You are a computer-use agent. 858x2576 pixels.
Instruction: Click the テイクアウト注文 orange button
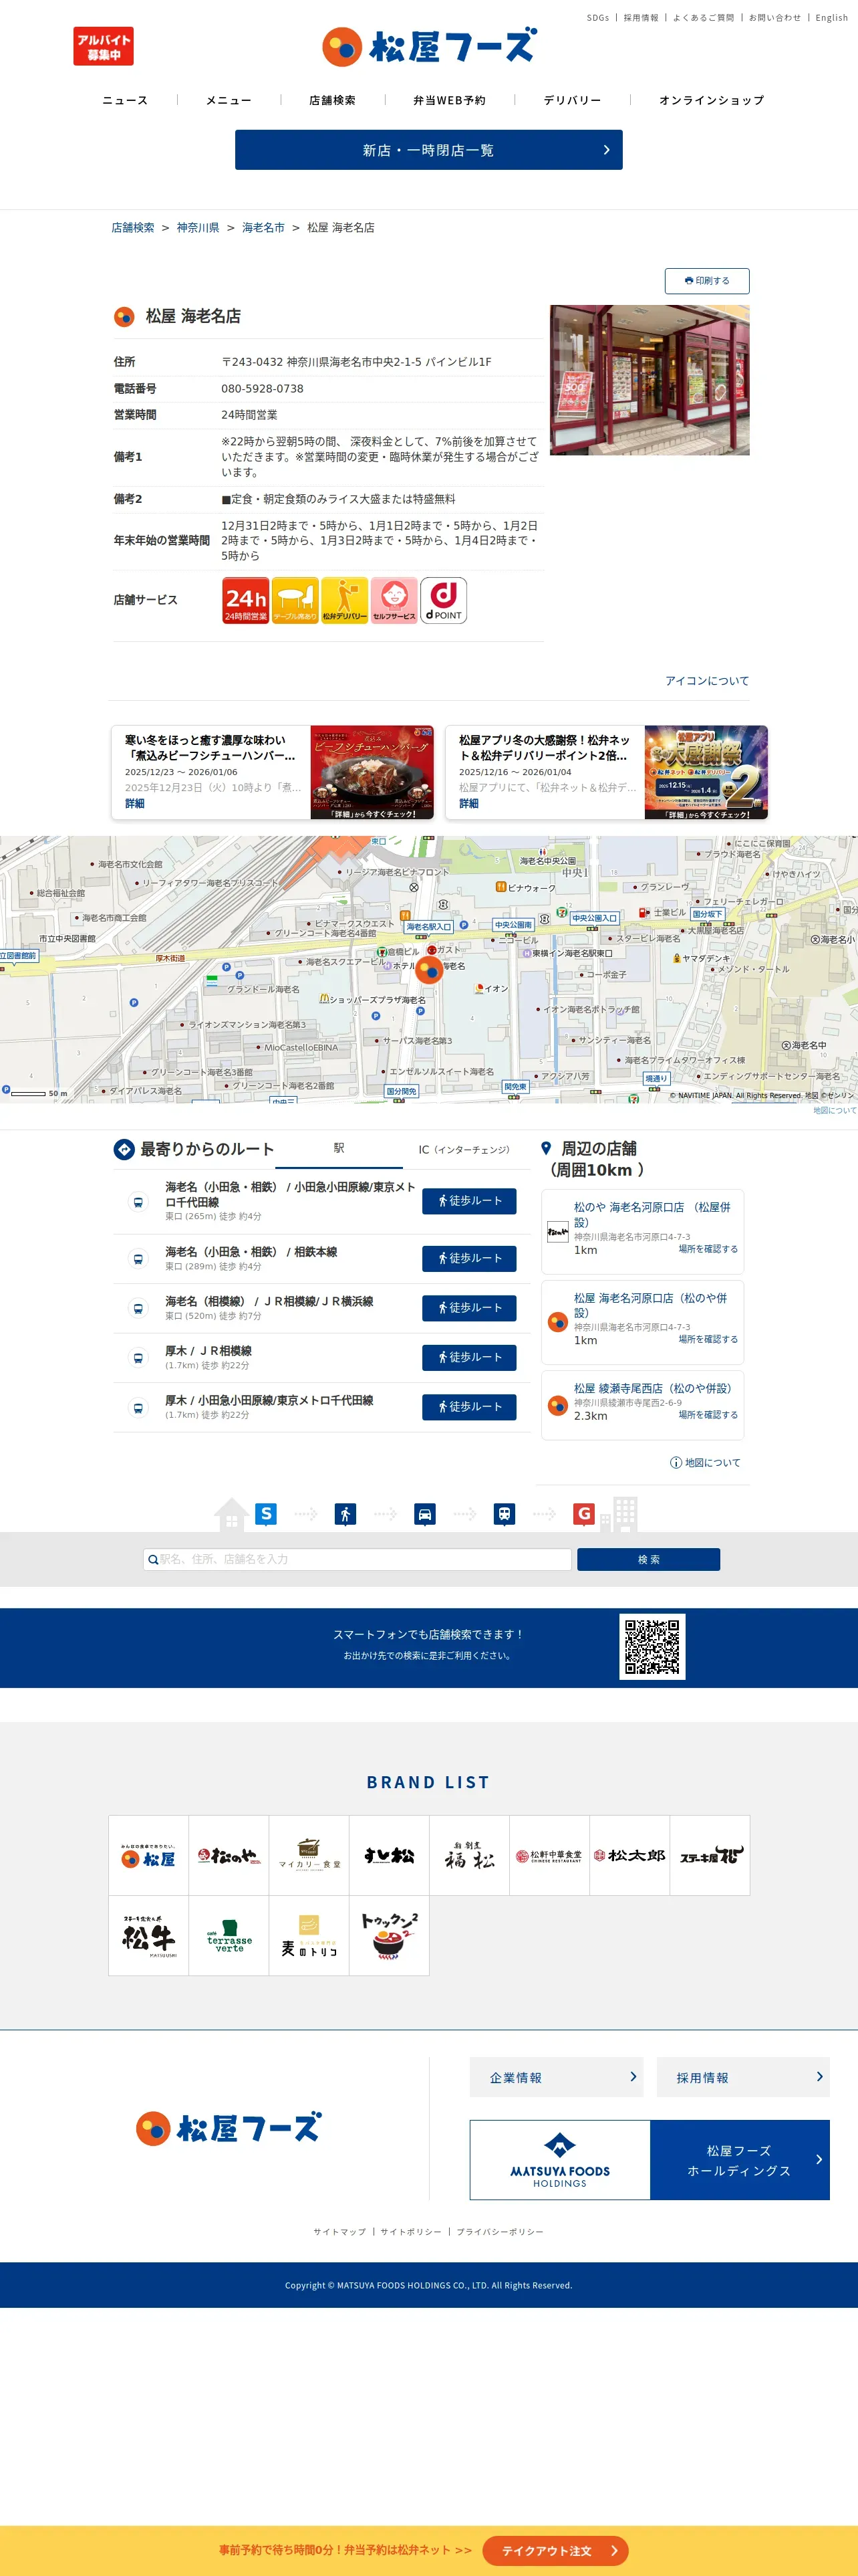pyautogui.click(x=555, y=2551)
